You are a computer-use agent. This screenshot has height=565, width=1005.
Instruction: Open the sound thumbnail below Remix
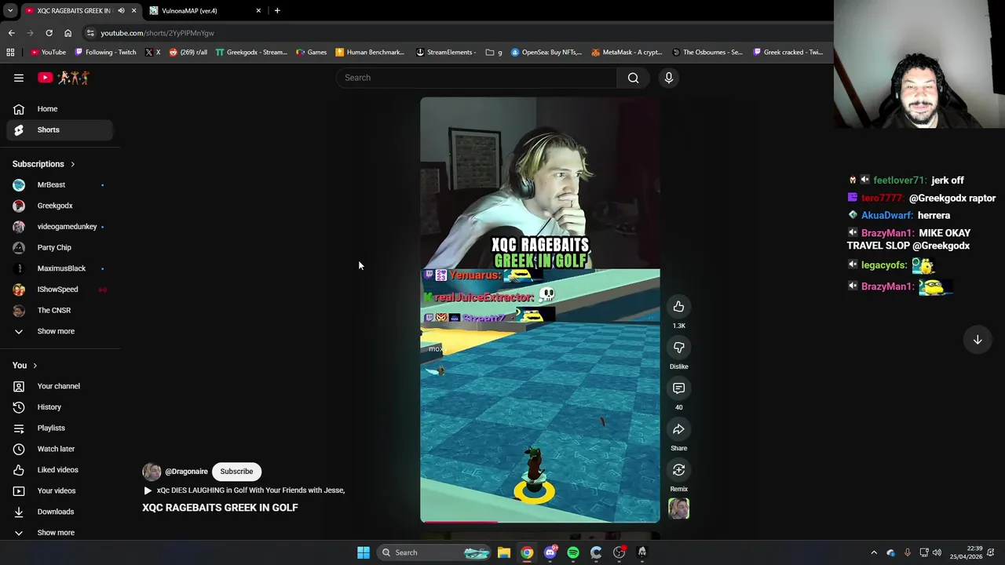[678, 508]
